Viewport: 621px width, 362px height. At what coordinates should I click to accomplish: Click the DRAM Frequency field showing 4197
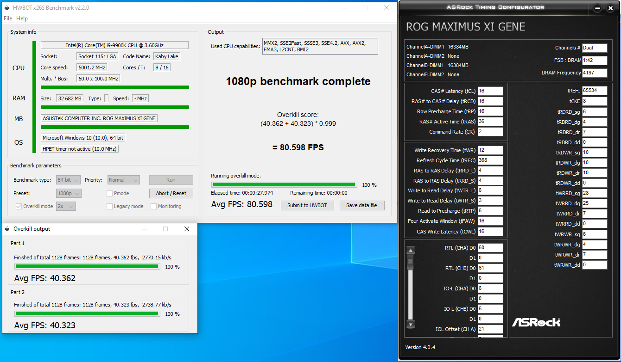tap(595, 73)
